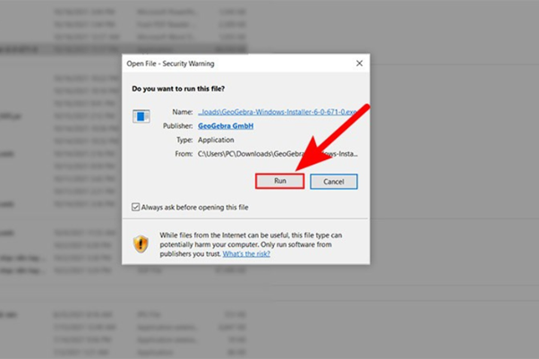Click the yellow security shield icon
539x359 pixels.
tap(141, 244)
